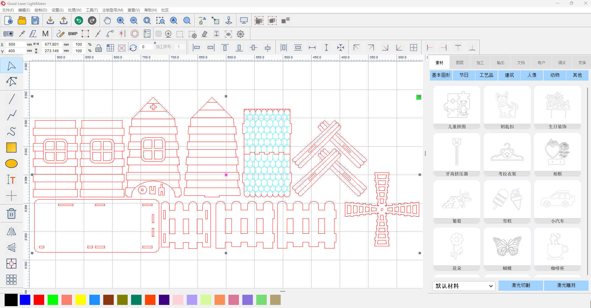The image size is (591, 308).
Task: Zoom out with the minus magnifier
Action: pos(134,20)
